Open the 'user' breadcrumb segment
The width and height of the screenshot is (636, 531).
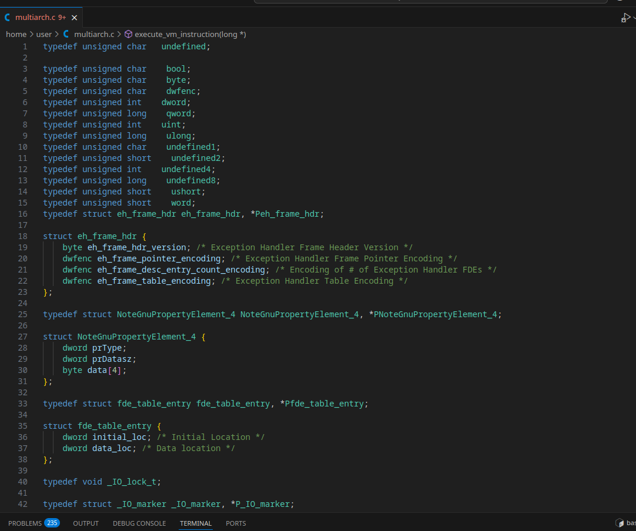(x=44, y=35)
